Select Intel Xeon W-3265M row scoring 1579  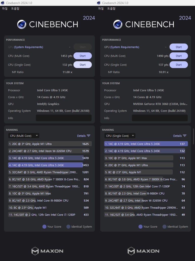[x=50, y=151]
